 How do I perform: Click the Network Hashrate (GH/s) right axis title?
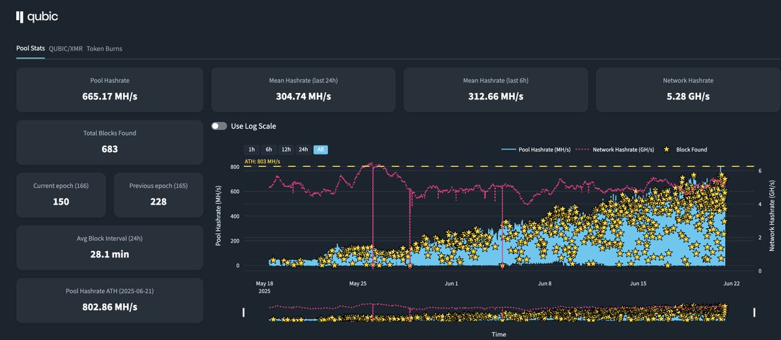pyautogui.click(x=772, y=217)
